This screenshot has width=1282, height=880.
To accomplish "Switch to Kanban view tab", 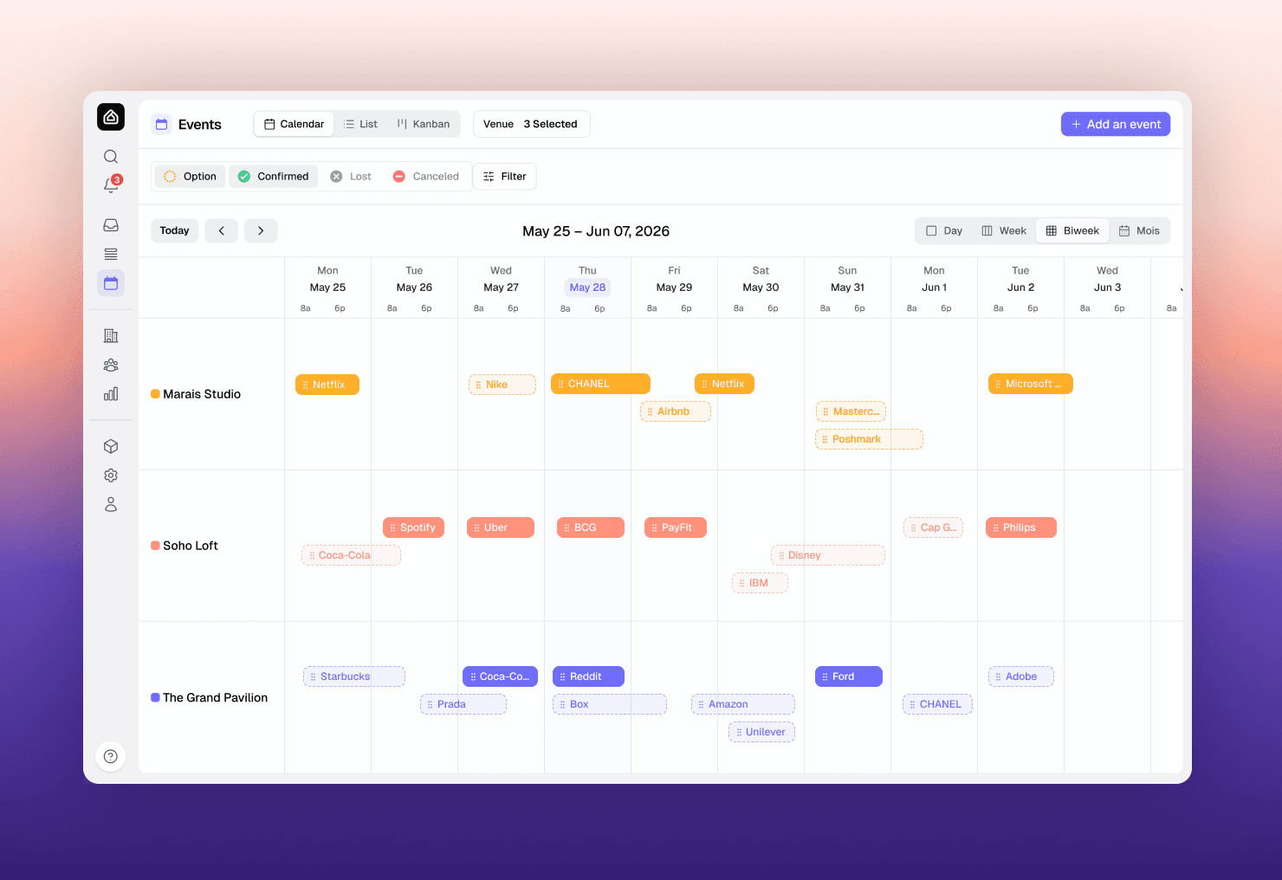I will pos(424,124).
